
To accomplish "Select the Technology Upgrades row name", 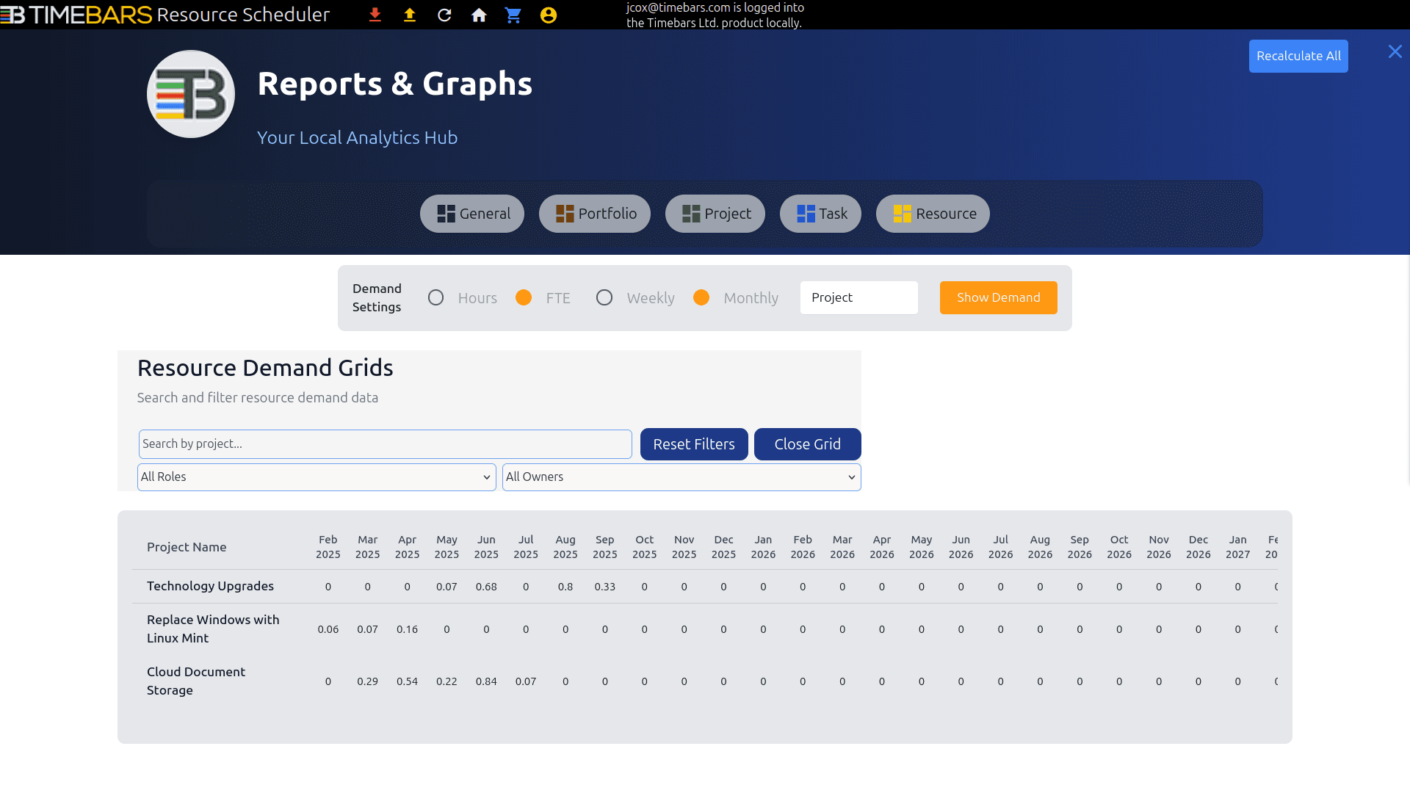I will pos(210,586).
